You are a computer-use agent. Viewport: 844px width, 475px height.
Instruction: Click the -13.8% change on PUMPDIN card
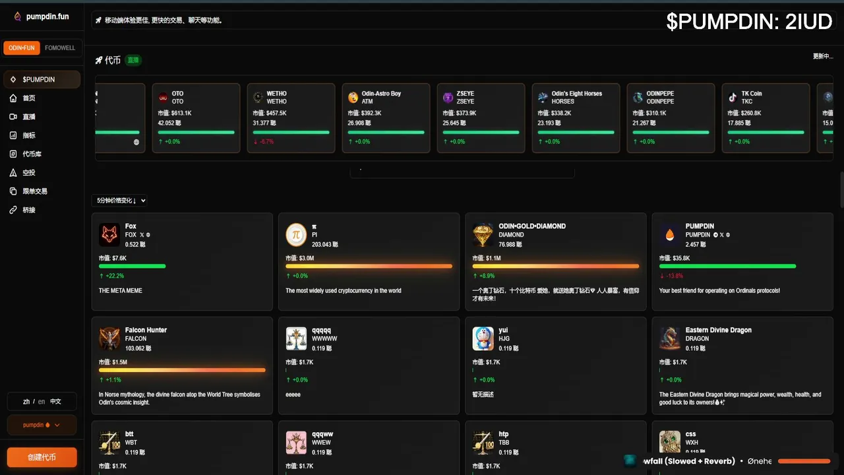671,276
